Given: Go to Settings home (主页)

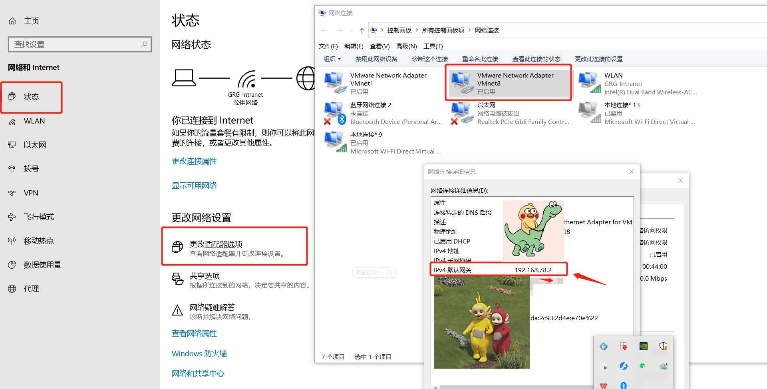Looking at the screenshot, I should (24, 21).
